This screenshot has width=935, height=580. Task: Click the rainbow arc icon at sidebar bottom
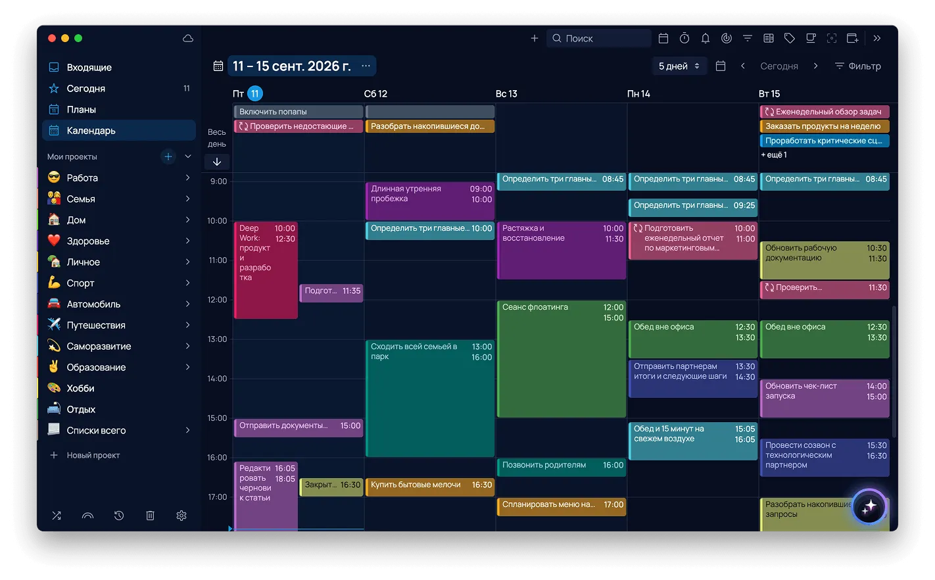pyautogui.click(x=87, y=516)
